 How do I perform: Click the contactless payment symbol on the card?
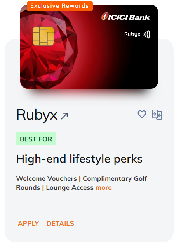(146, 34)
